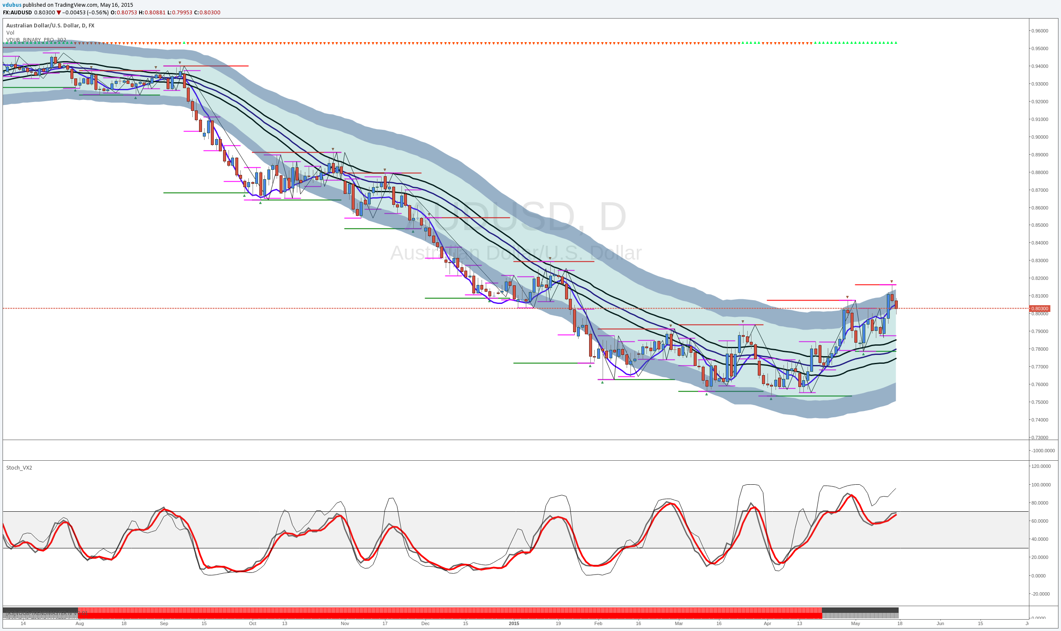Click the 14 date label before Aug

tap(23, 624)
